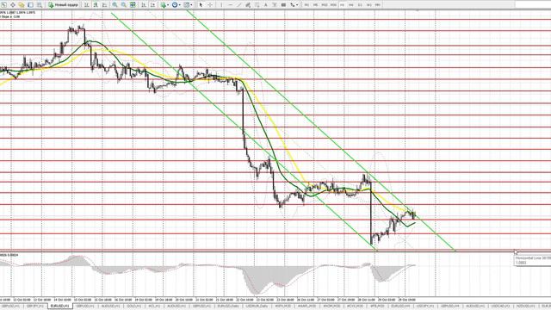This screenshot has width=551, height=310.
Task: Click the Новый ордер (New Order) button
Action: (64, 5)
